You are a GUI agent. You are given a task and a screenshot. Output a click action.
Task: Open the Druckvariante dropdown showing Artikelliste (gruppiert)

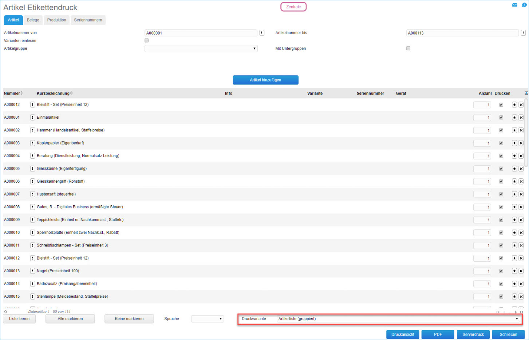tap(398, 319)
